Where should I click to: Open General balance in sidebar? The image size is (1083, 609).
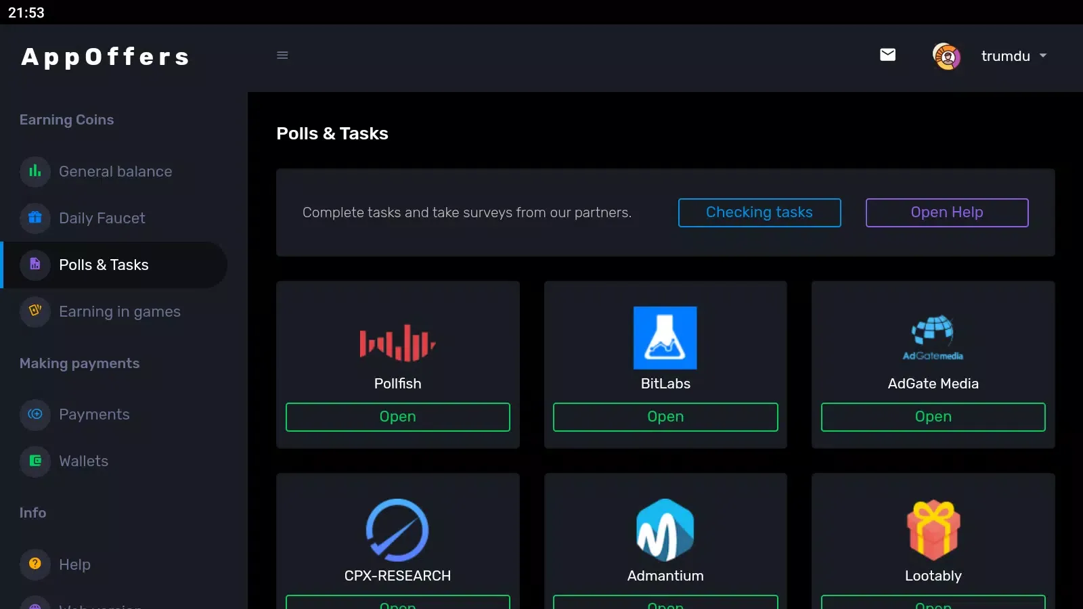[x=115, y=172]
